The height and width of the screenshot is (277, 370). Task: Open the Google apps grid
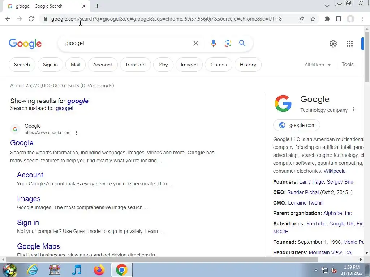coord(350,44)
